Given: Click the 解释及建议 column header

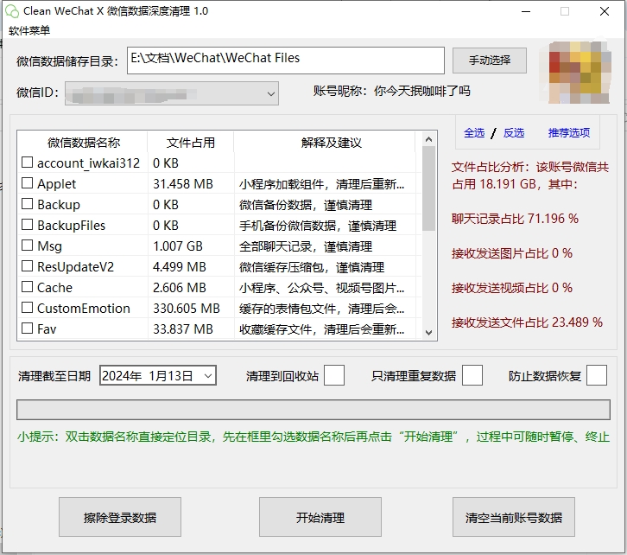Looking at the screenshot, I should pos(331,143).
